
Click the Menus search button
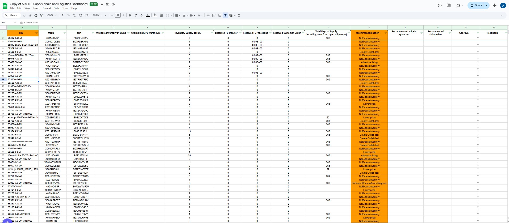(x=11, y=15)
